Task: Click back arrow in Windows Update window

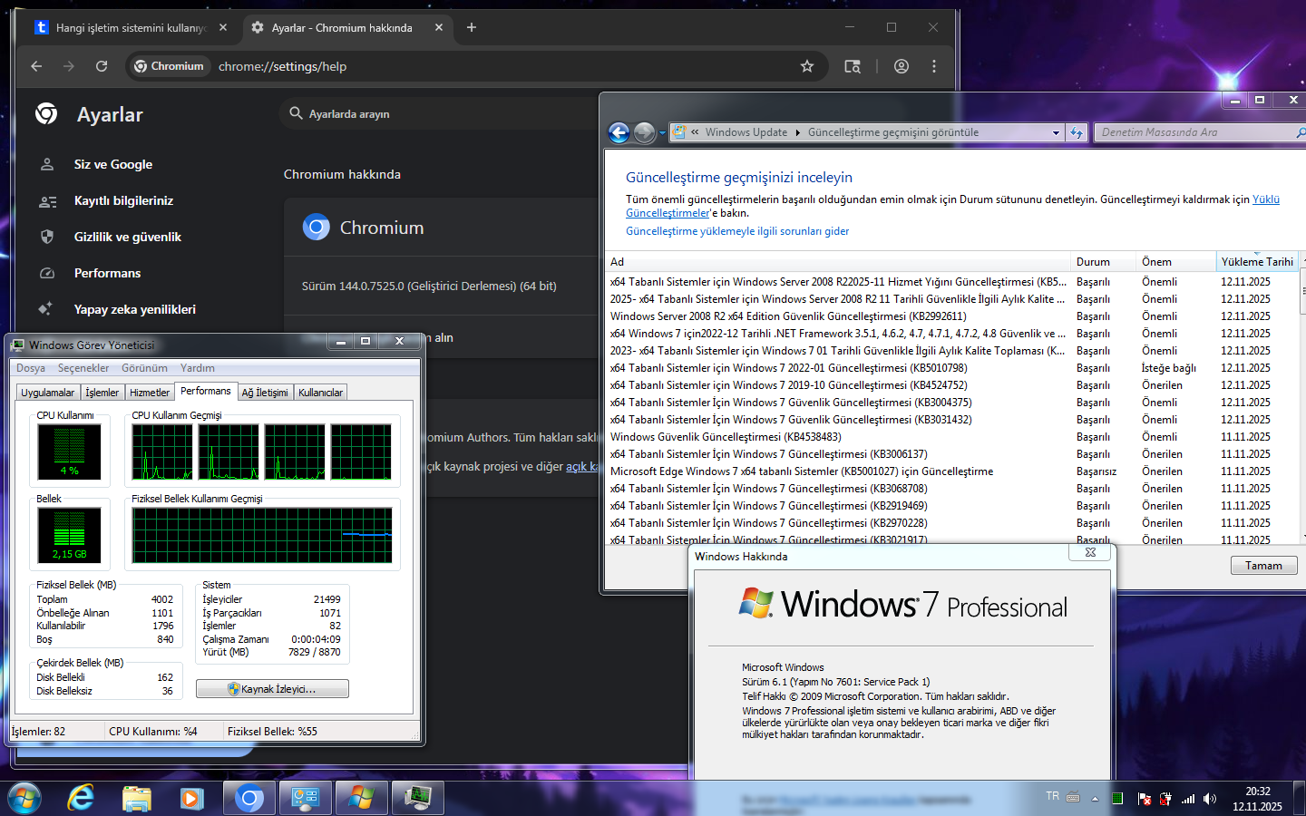Action: [619, 132]
